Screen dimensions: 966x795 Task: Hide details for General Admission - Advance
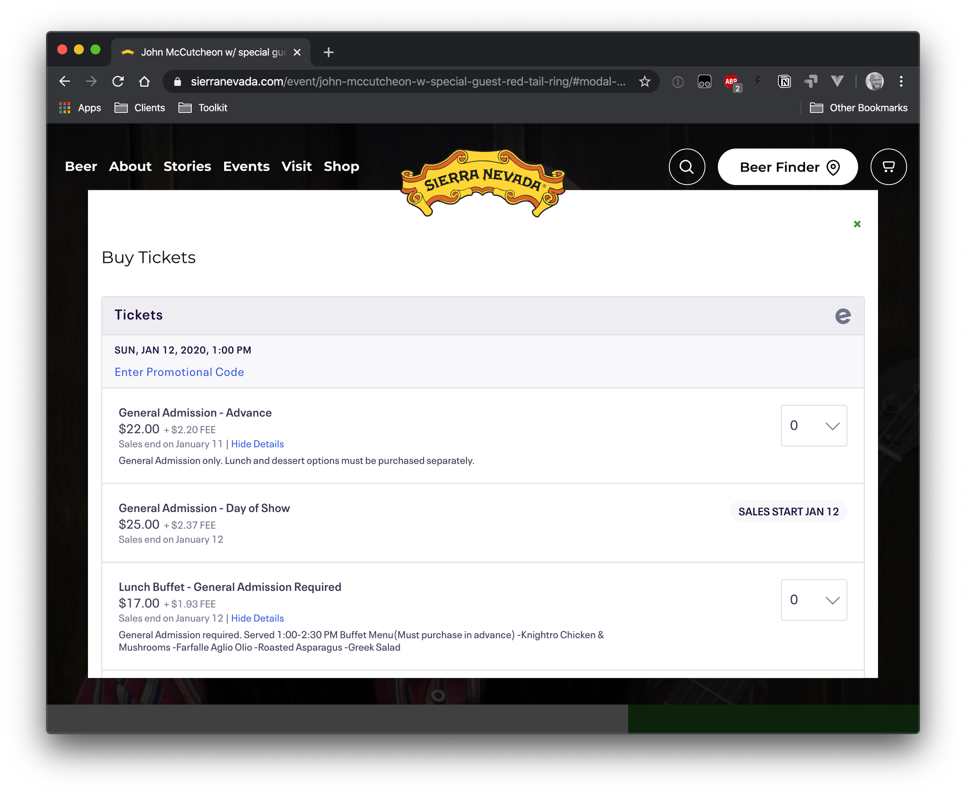point(257,444)
